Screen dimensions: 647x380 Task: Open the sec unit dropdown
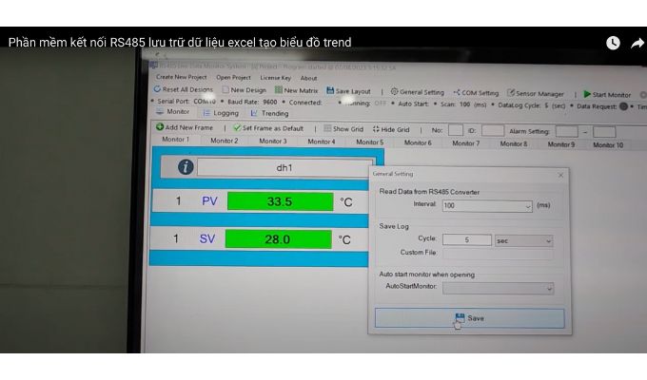[547, 241]
